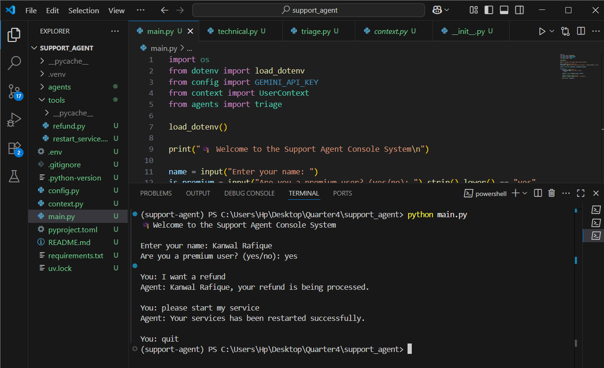
Task: Switch to context.py editor tab
Action: pos(395,31)
